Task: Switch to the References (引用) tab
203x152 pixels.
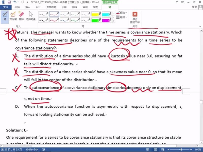Action: coord(64,7)
